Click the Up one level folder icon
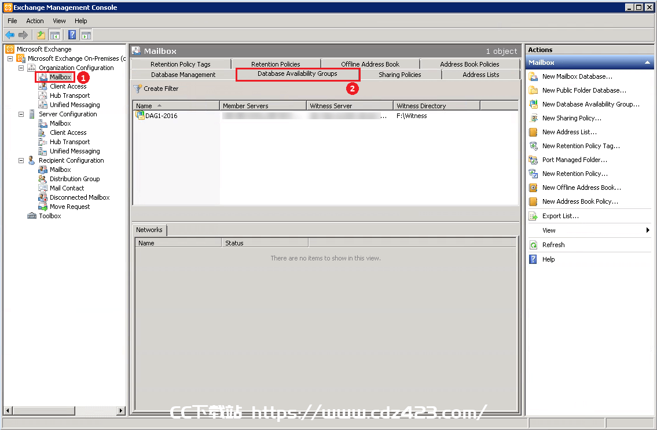The image size is (657, 430). pyautogui.click(x=41, y=35)
